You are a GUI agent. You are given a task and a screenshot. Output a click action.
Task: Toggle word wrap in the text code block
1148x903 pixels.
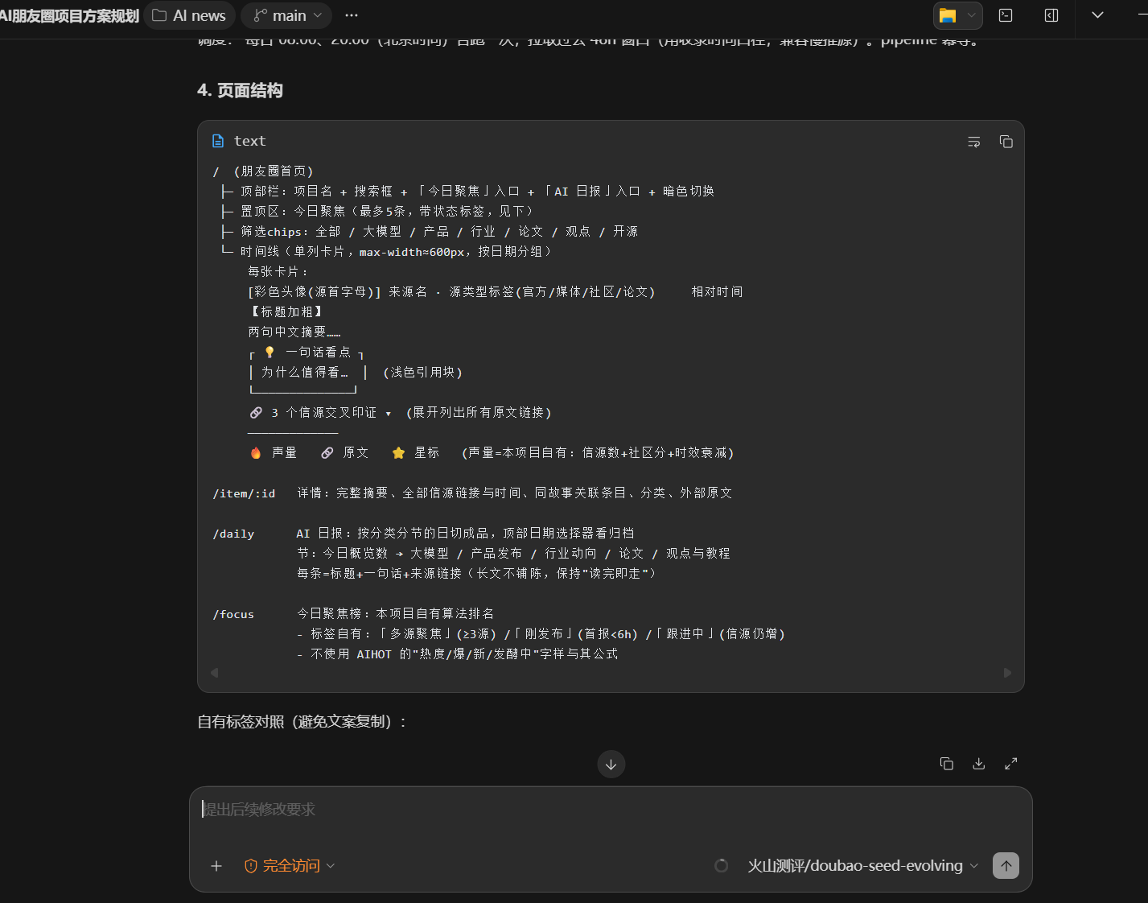[973, 142]
